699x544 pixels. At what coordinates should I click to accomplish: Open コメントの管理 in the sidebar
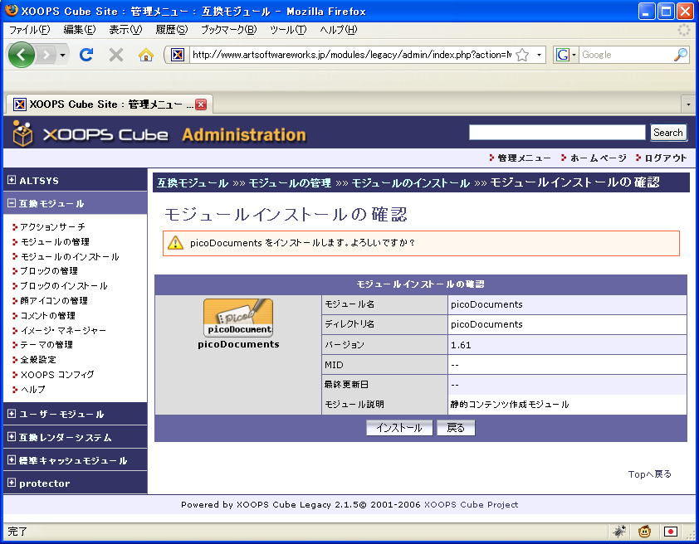click(47, 316)
